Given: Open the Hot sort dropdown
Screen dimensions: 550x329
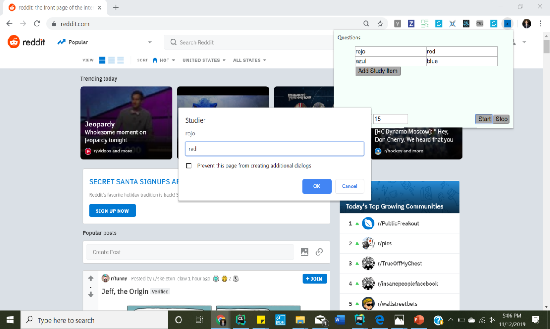Looking at the screenshot, I should click(x=164, y=60).
